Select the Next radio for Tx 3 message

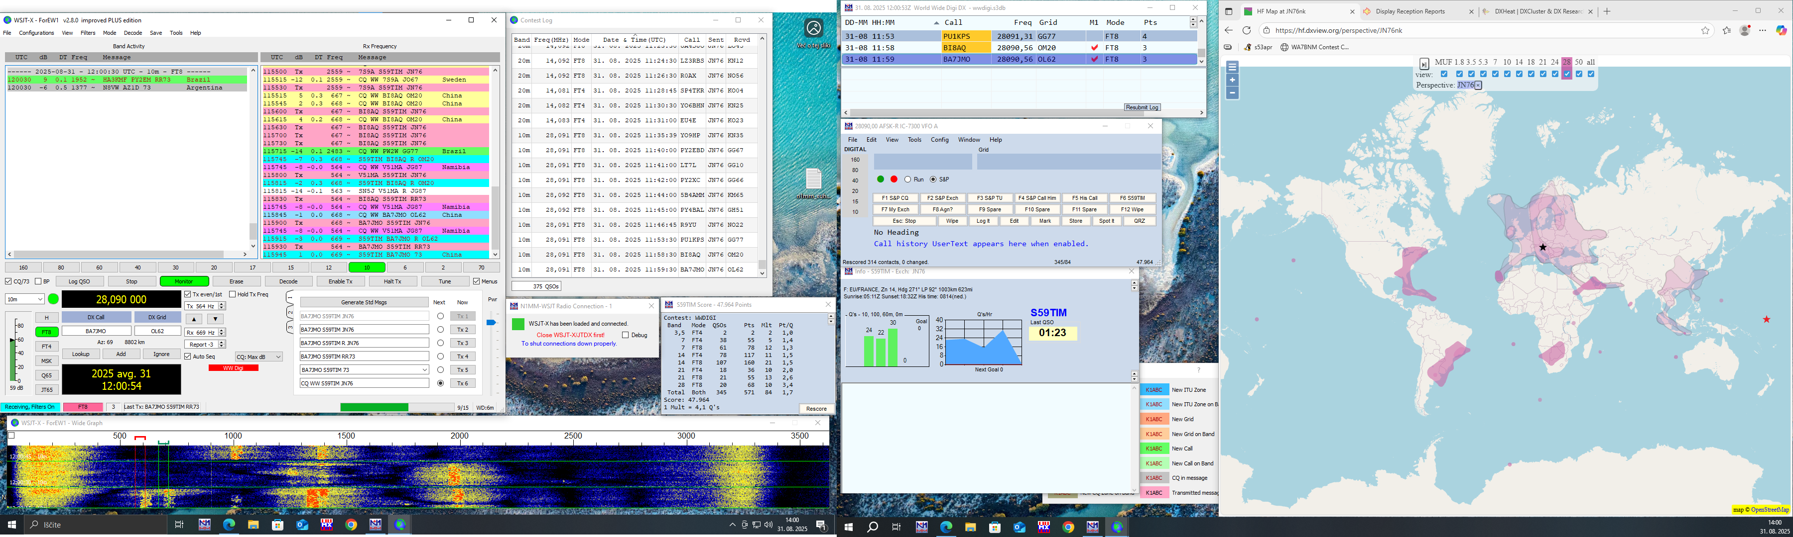(440, 343)
